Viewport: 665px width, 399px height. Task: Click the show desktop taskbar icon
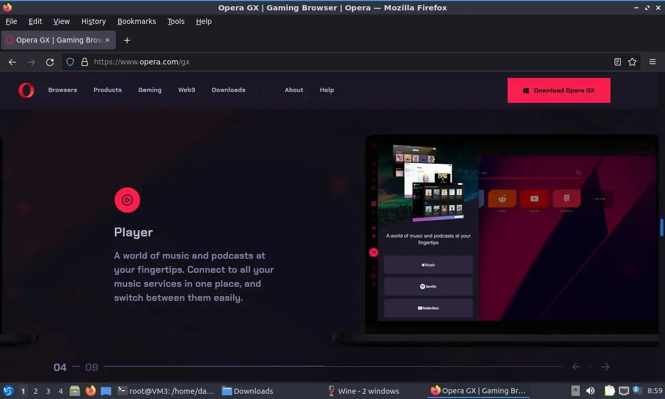(x=106, y=391)
